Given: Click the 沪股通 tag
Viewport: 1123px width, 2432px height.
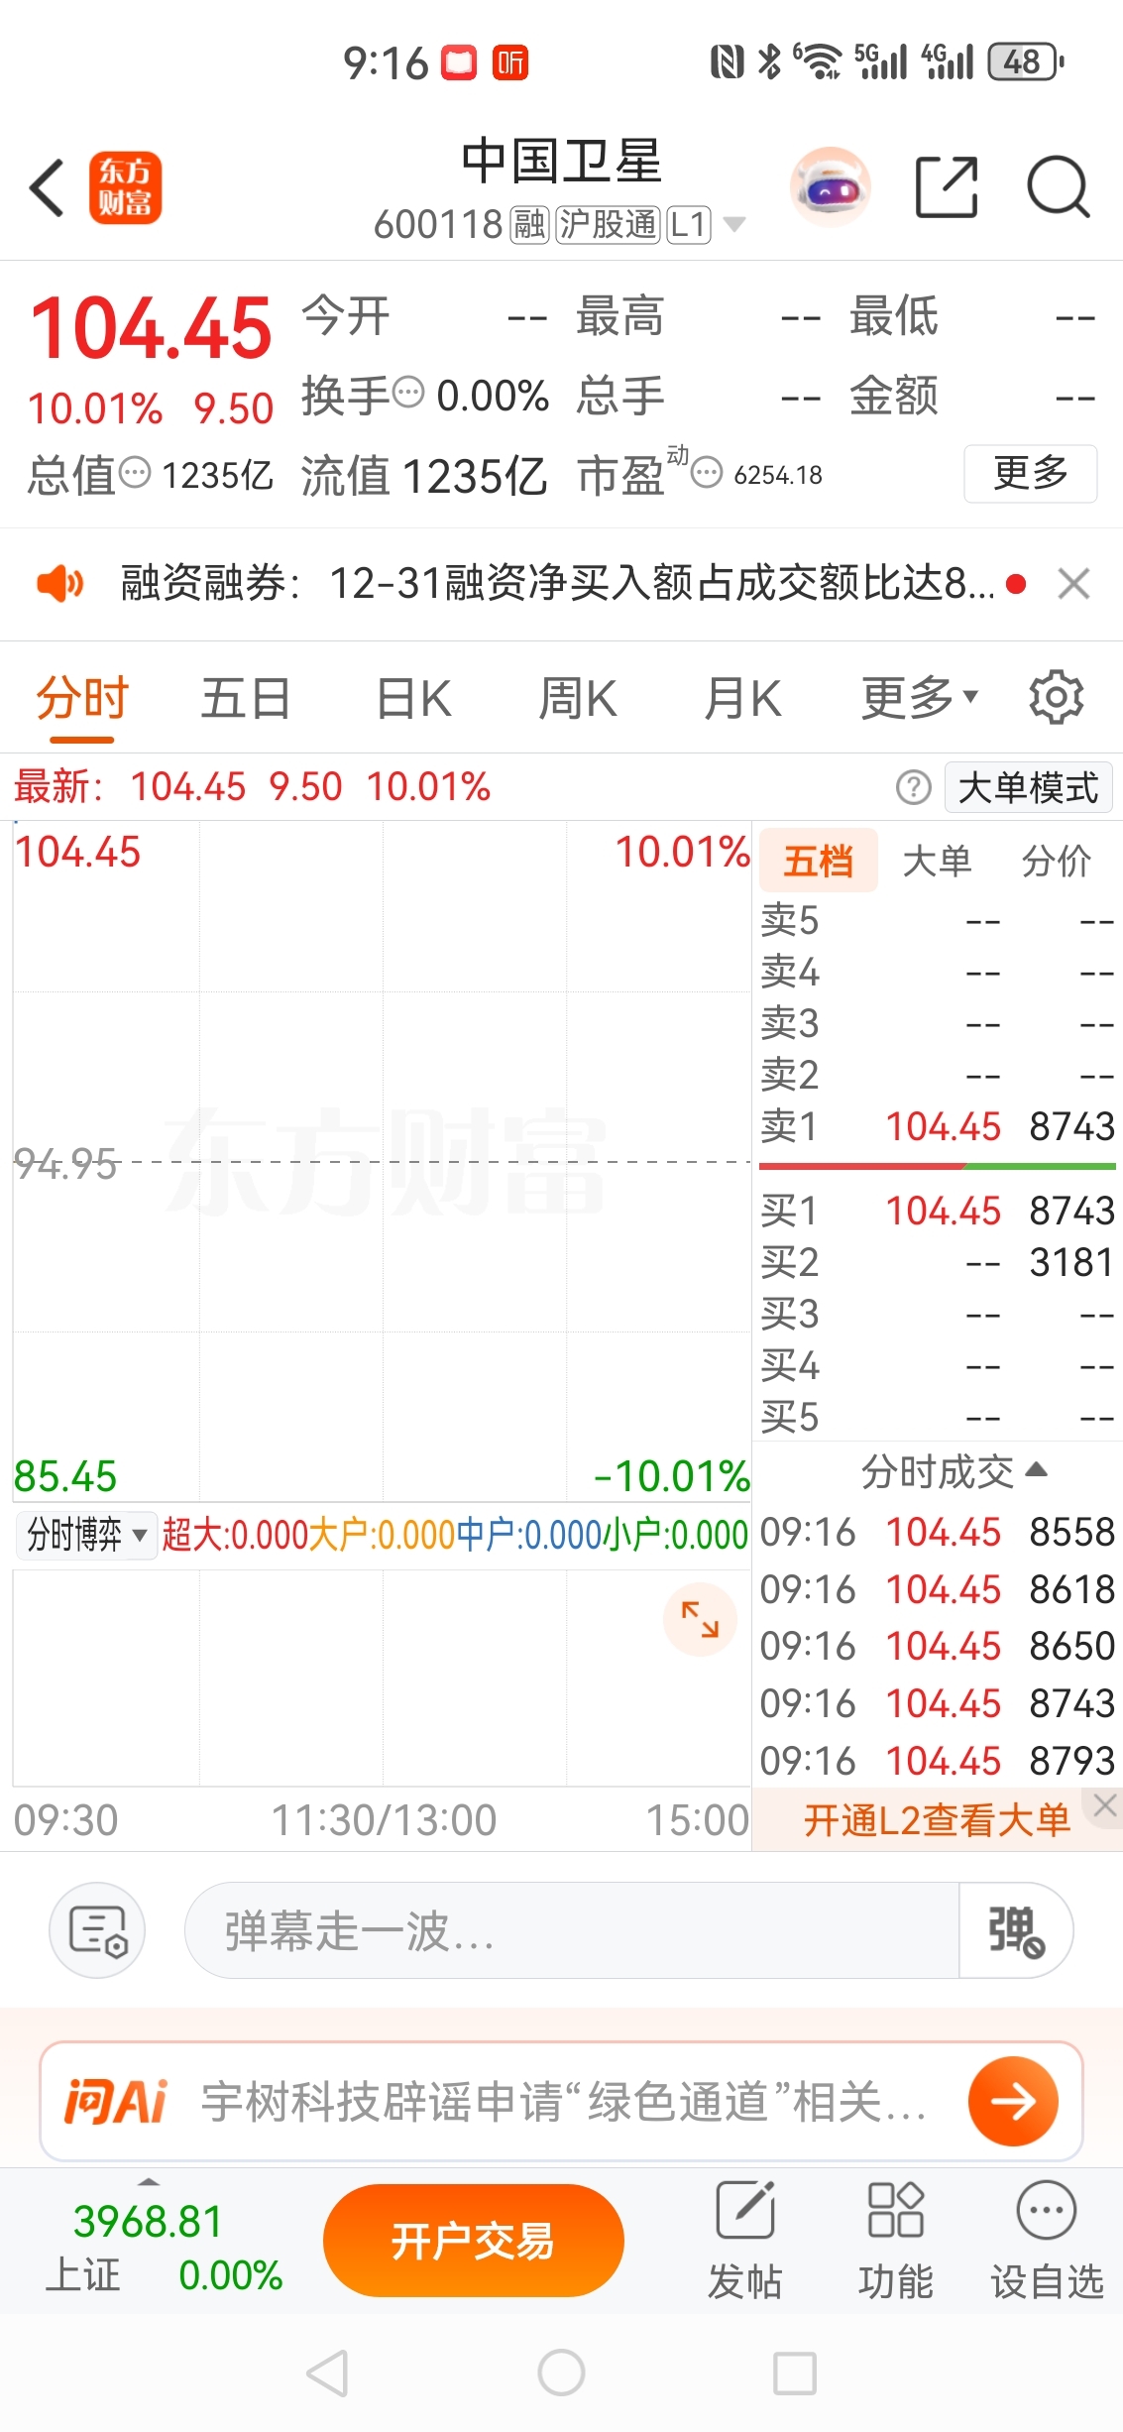Looking at the screenshot, I should click(608, 224).
